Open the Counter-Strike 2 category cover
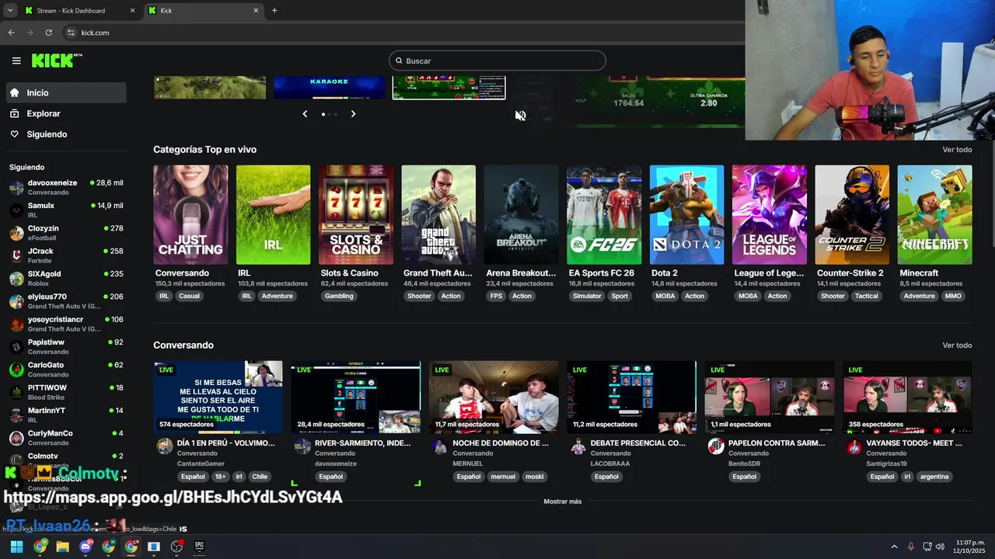Viewport: 995px width, 559px height. pos(852,214)
